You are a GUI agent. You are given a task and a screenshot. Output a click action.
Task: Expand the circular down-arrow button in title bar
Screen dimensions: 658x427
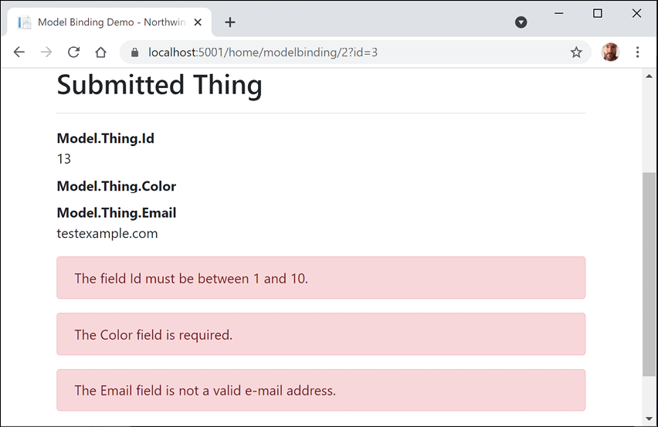521,22
